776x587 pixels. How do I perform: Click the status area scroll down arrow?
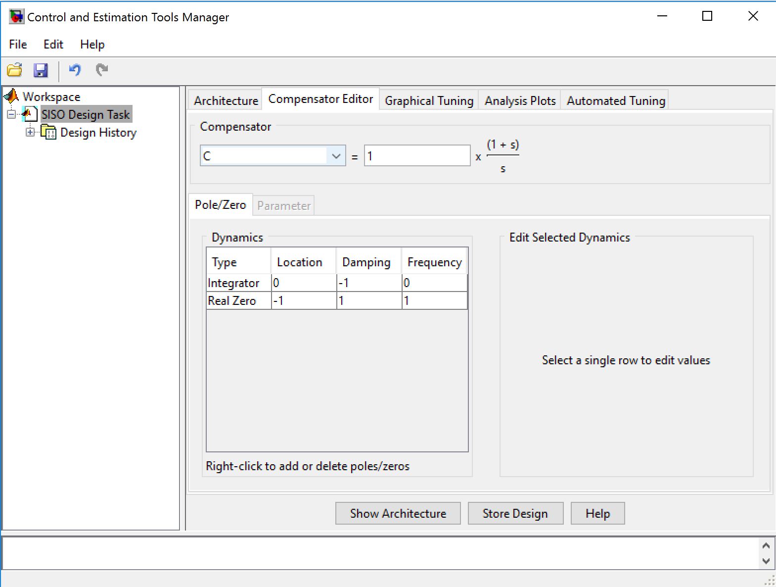(x=766, y=561)
